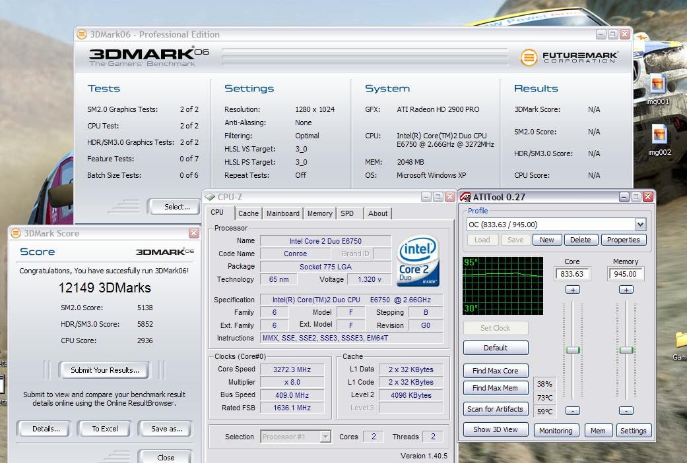The width and height of the screenshot is (687, 463).
Task: Click the Default button in ATITool
Action: tap(496, 348)
